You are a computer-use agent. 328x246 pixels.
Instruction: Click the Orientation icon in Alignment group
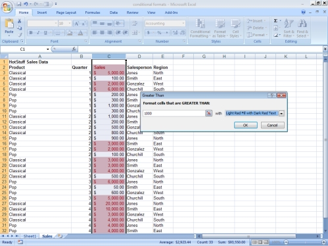point(118,23)
